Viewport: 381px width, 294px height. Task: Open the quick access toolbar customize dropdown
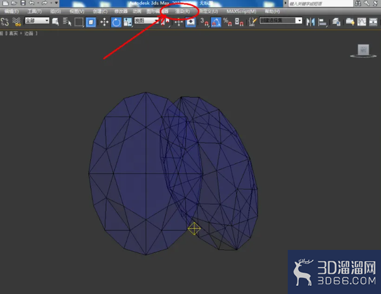[57, 3]
